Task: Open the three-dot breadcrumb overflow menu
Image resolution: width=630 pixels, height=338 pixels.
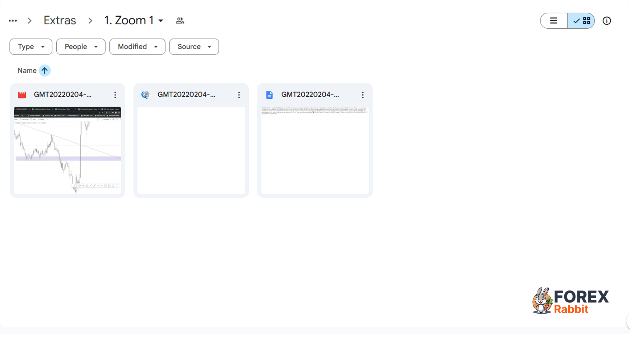Action: 13,21
